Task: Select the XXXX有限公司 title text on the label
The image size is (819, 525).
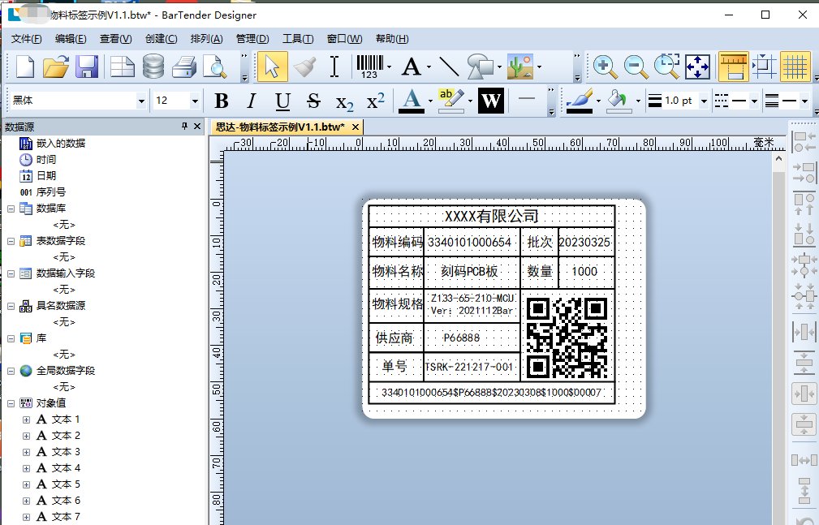Action: [491, 216]
